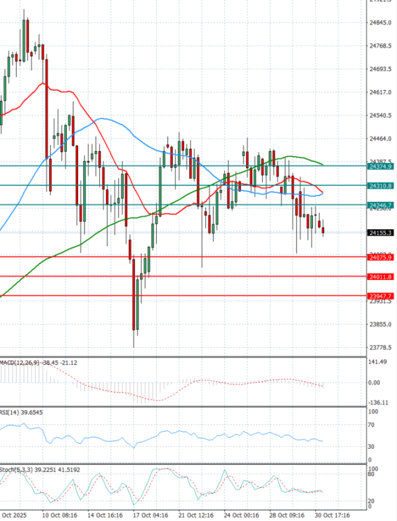Select the 24310.8 teal level price tag
Image resolution: width=397 pixels, height=521 pixels.
click(x=380, y=186)
